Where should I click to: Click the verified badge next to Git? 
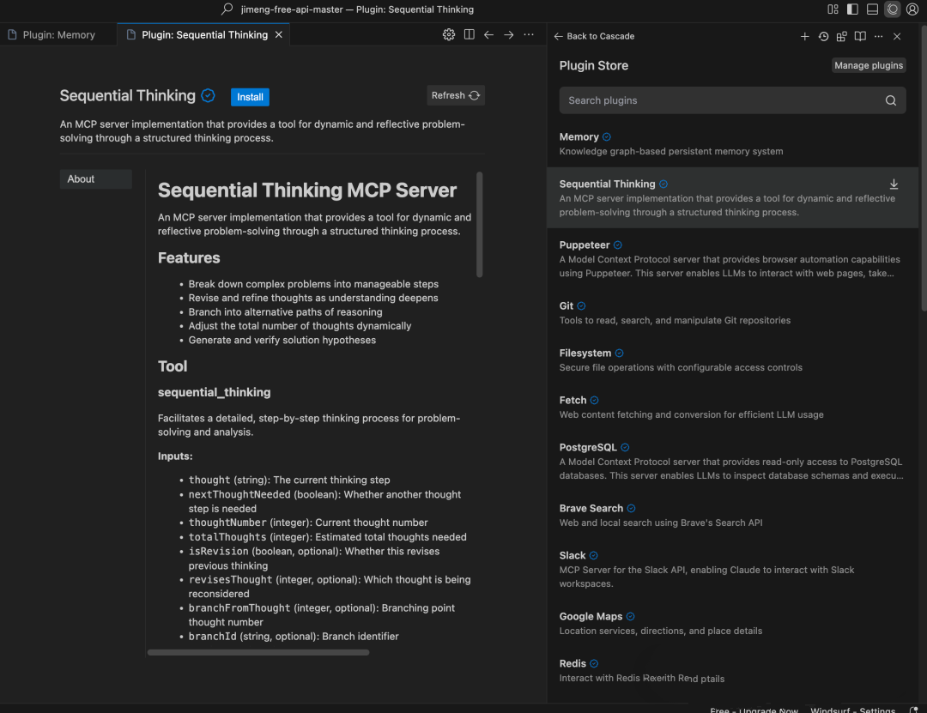coord(581,306)
